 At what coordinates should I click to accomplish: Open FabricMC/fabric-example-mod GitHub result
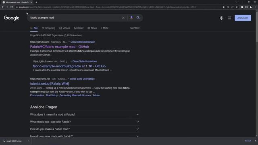[x=59, y=47]
